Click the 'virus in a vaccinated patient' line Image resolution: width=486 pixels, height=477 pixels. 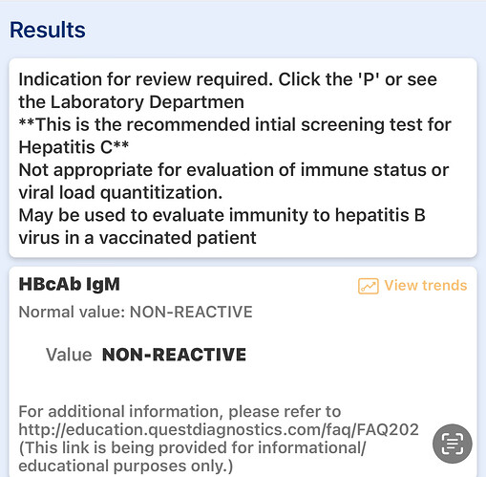(137, 238)
